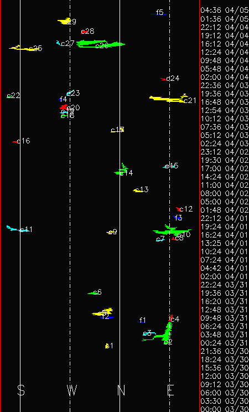Click the green c2 event marker
Screen dimensions: 249x412
(162, 332)
